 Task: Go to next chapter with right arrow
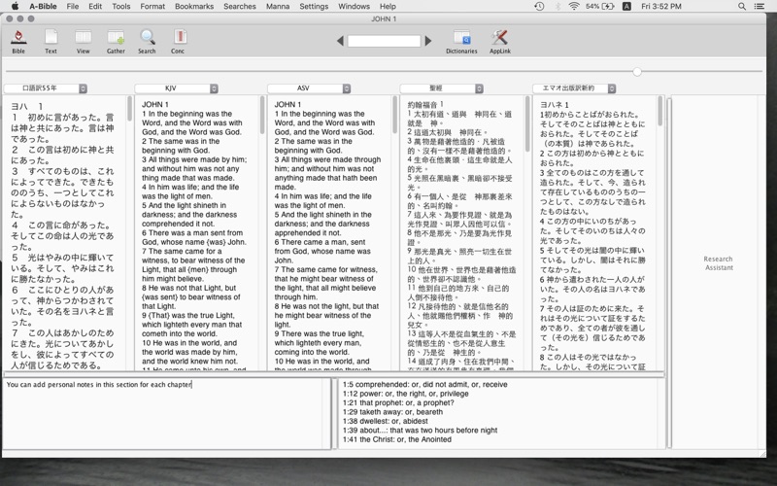pyautogui.click(x=428, y=41)
